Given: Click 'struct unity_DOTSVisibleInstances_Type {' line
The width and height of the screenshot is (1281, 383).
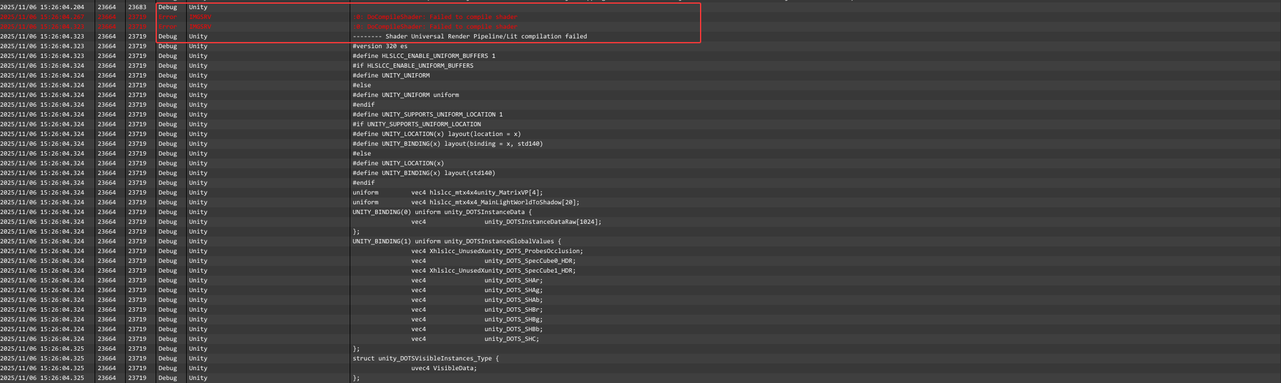Looking at the screenshot, I should [x=426, y=359].
